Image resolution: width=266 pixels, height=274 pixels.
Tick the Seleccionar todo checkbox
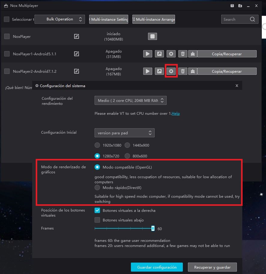tap(7, 19)
